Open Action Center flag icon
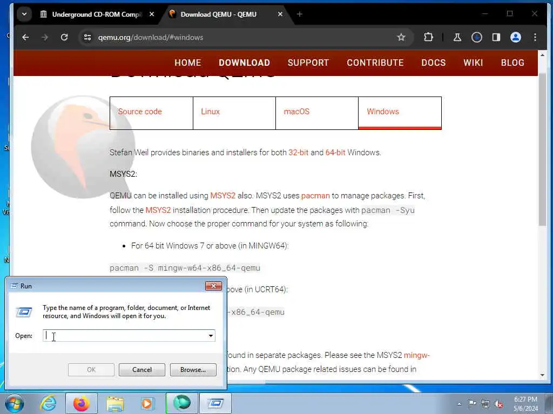Viewport: 553px width, 414px height. (472, 404)
